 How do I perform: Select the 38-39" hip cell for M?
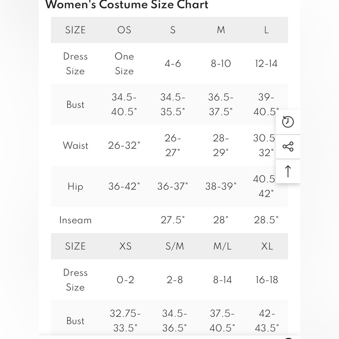click(x=221, y=186)
